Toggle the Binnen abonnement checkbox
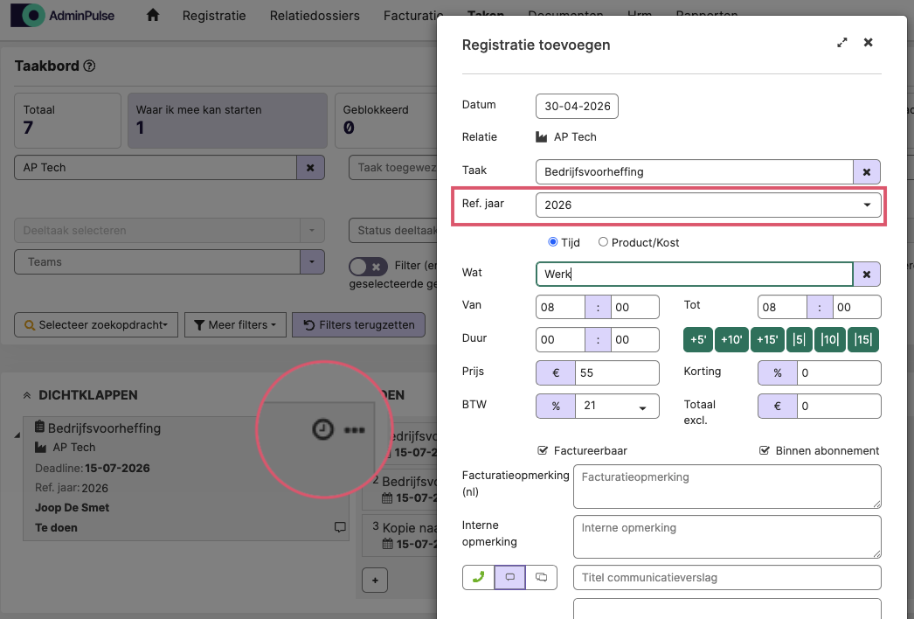The height and width of the screenshot is (619, 914). tap(765, 450)
